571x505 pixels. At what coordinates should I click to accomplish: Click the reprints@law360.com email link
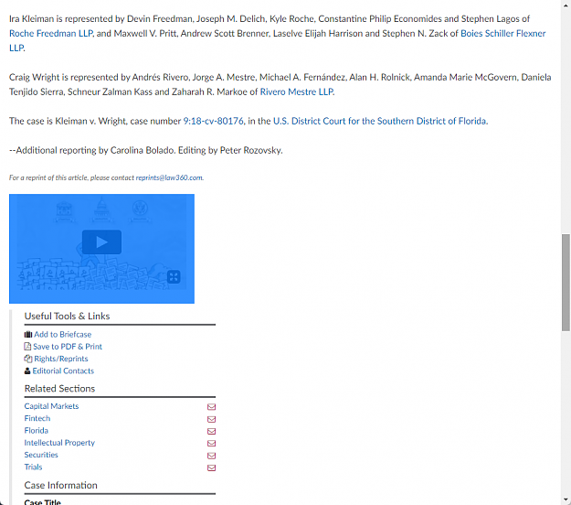coord(169,177)
